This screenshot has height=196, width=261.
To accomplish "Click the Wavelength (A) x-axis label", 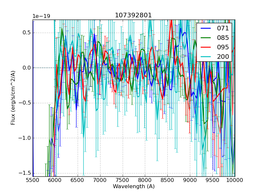I will click(133, 187).
